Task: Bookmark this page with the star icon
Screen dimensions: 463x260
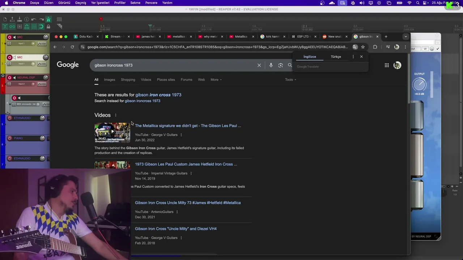Action: tap(363, 47)
